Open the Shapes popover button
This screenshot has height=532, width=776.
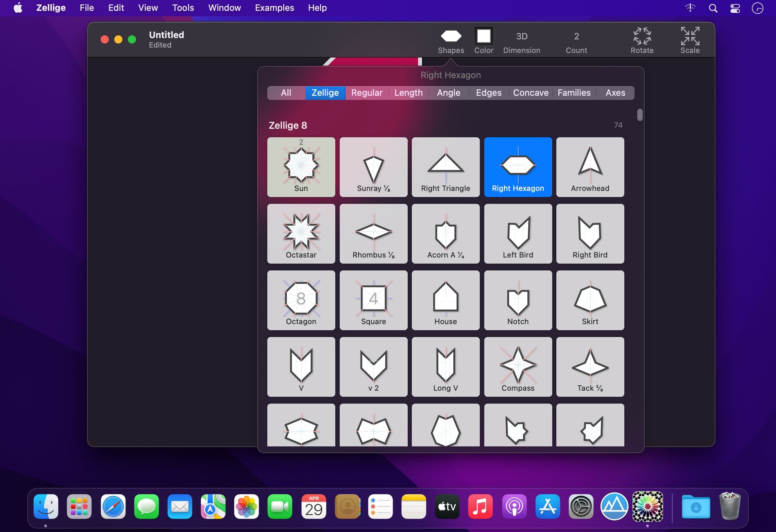tap(451, 40)
